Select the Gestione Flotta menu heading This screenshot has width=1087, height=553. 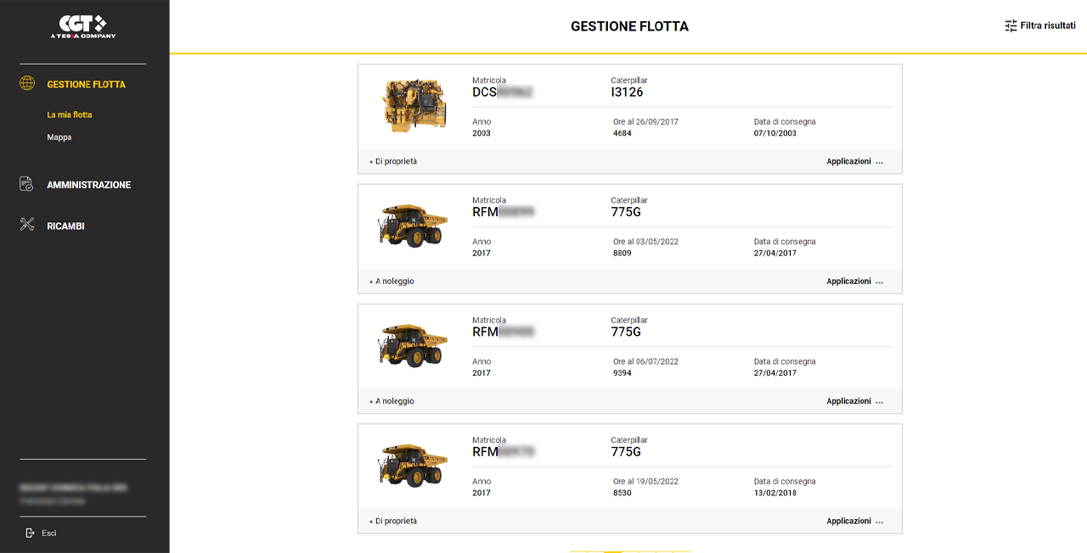86,84
